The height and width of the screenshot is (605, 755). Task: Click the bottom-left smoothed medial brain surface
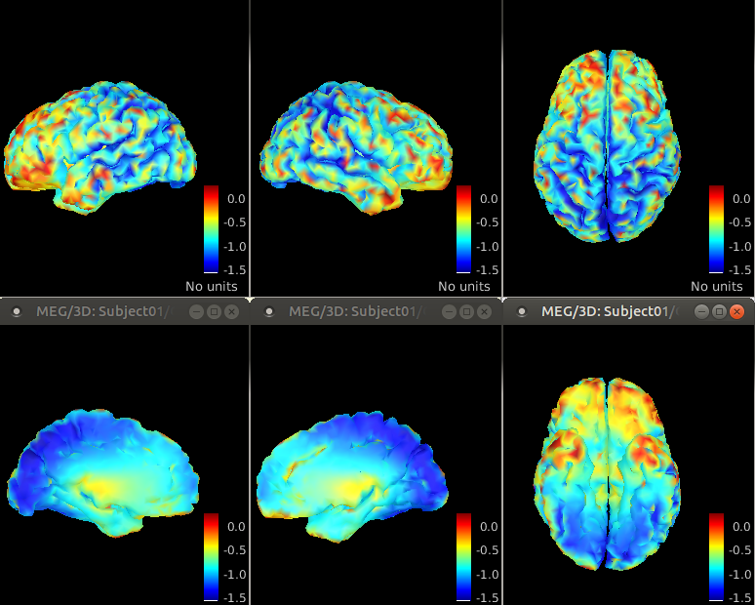coord(103,473)
